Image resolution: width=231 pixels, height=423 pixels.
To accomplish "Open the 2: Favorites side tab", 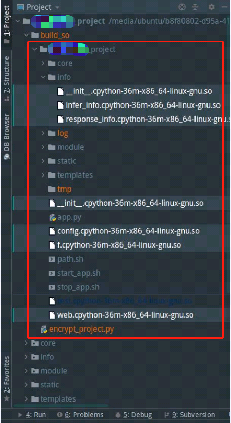I will click(x=6, y=379).
